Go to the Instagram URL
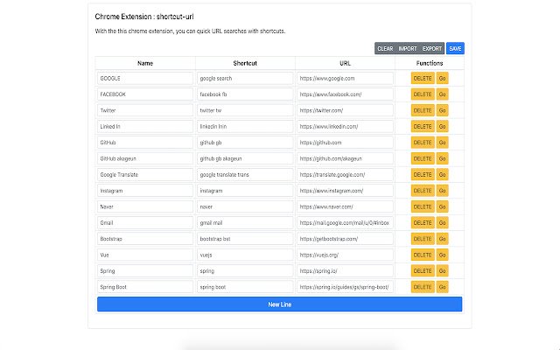This screenshot has height=350, width=560. point(442,191)
